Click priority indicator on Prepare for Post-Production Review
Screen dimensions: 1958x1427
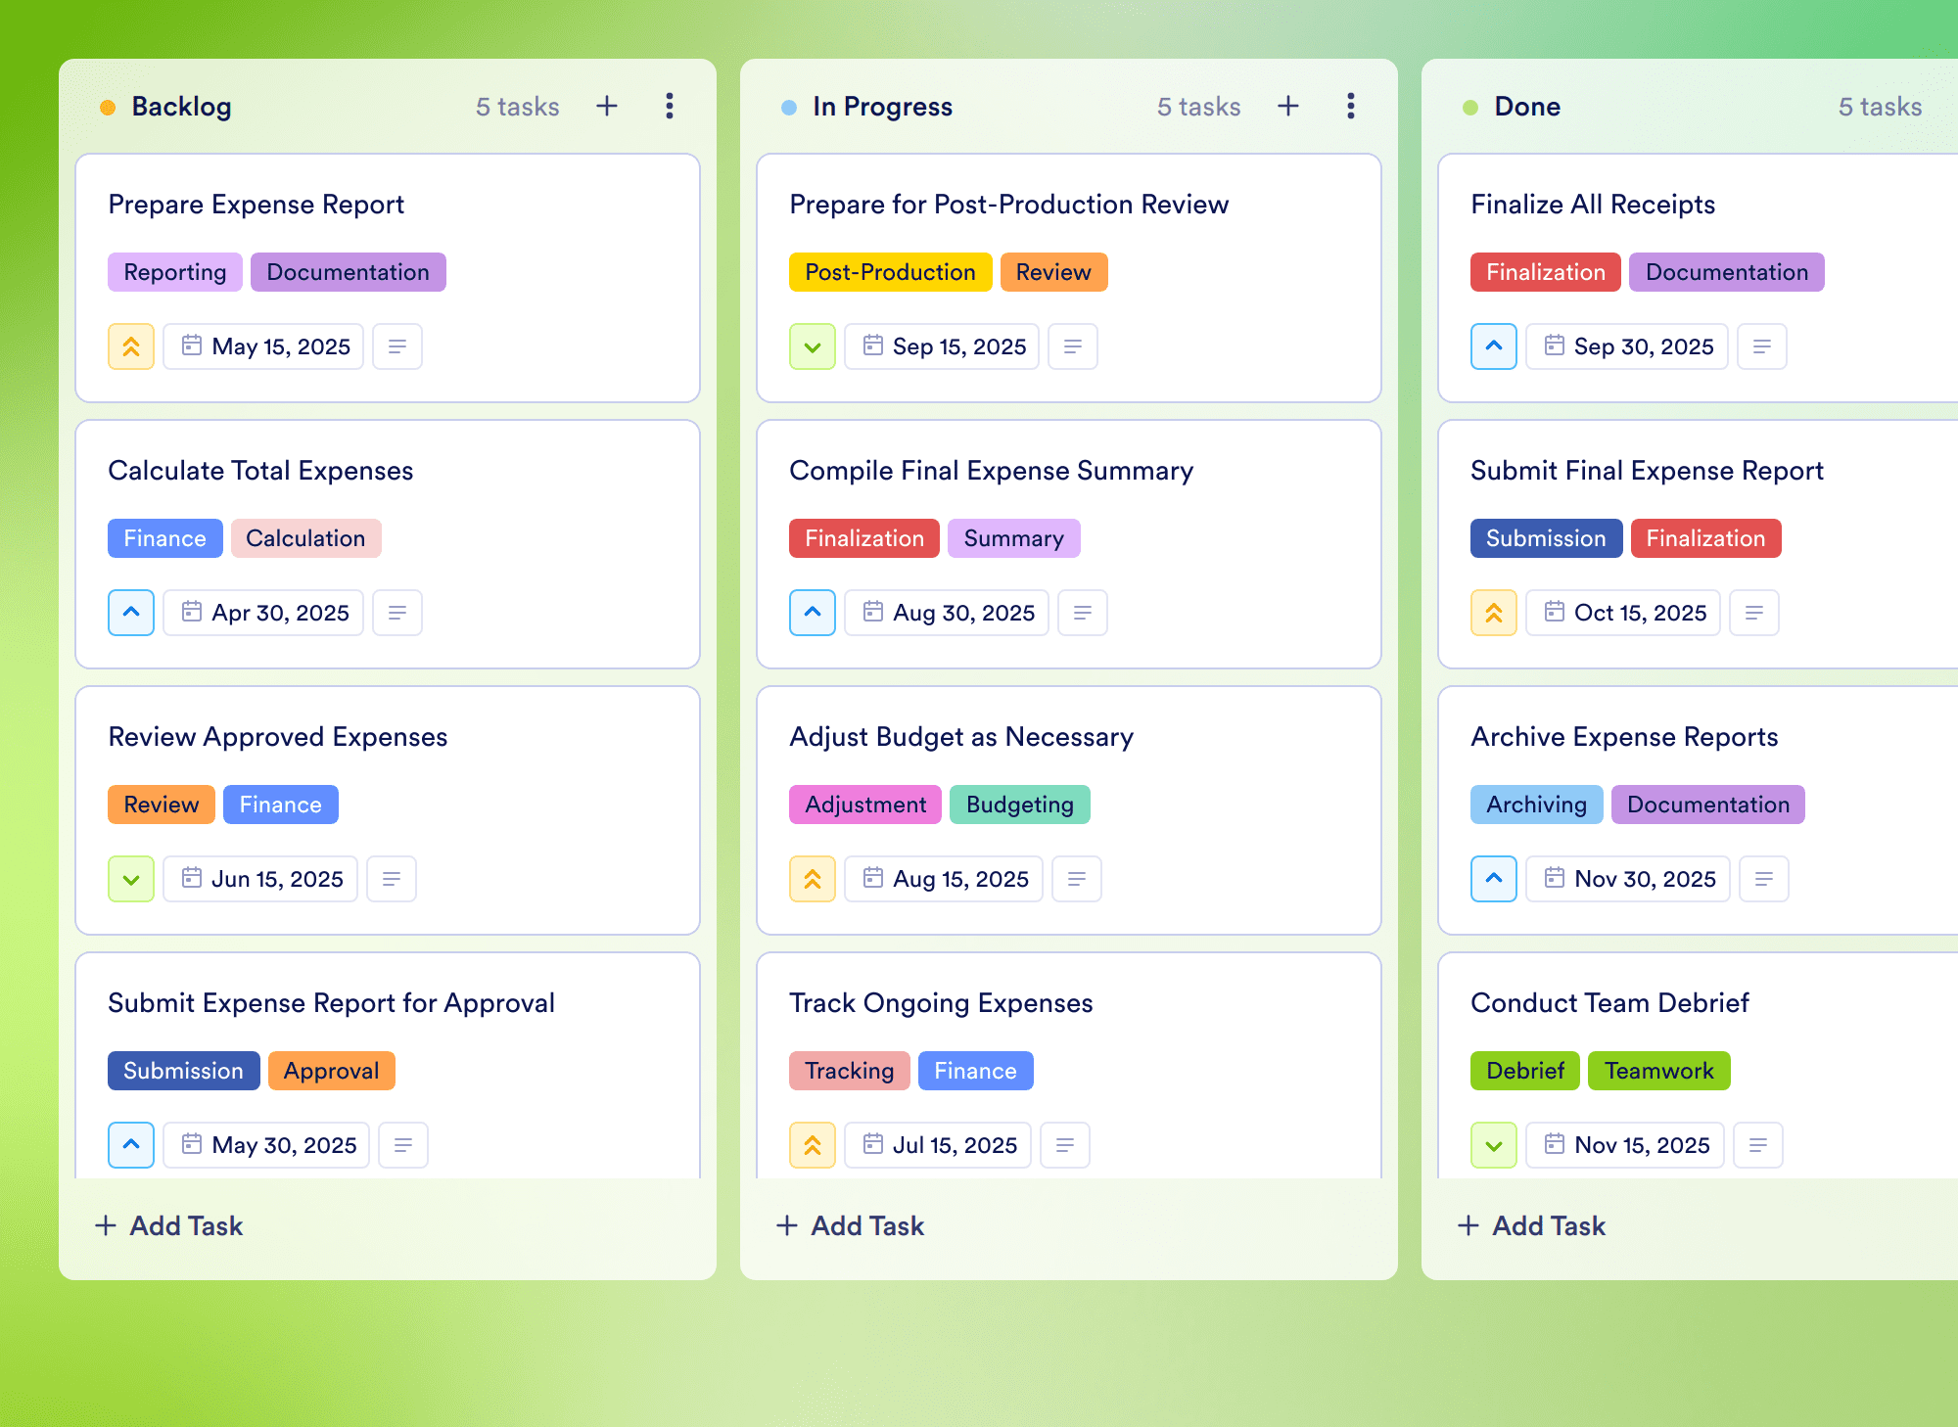click(813, 346)
